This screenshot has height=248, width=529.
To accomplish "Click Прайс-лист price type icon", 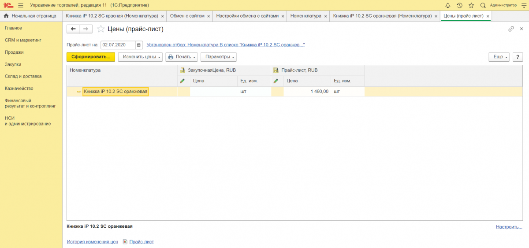I will tap(276, 70).
